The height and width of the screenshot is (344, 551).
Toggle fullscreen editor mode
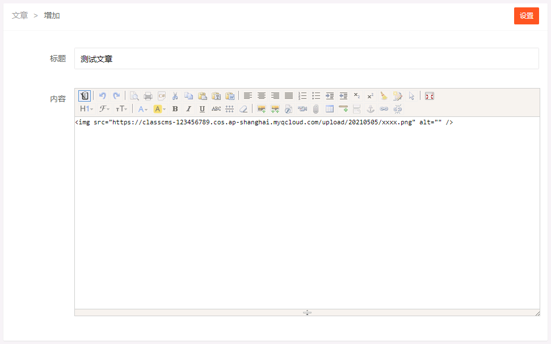coord(430,96)
